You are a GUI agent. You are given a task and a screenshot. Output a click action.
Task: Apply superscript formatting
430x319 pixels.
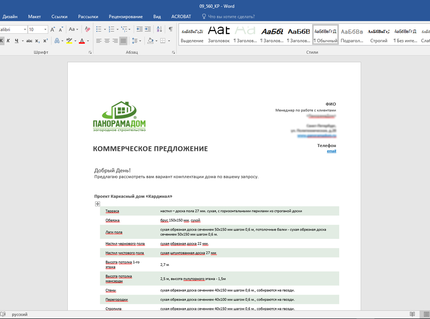tap(45, 41)
